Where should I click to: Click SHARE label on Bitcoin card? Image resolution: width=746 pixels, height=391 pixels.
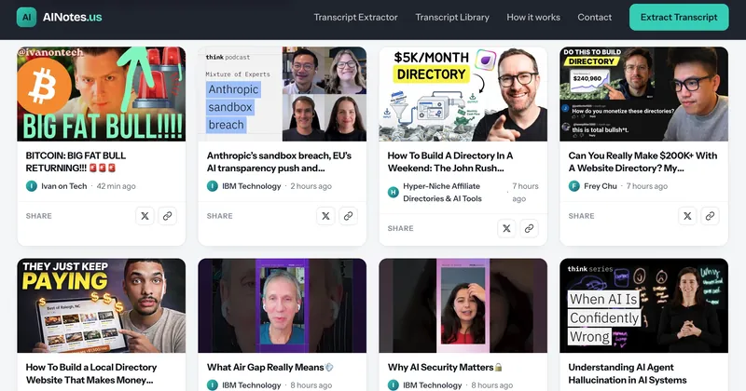coord(39,216)
